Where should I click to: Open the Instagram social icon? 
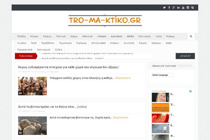(188, 8)
